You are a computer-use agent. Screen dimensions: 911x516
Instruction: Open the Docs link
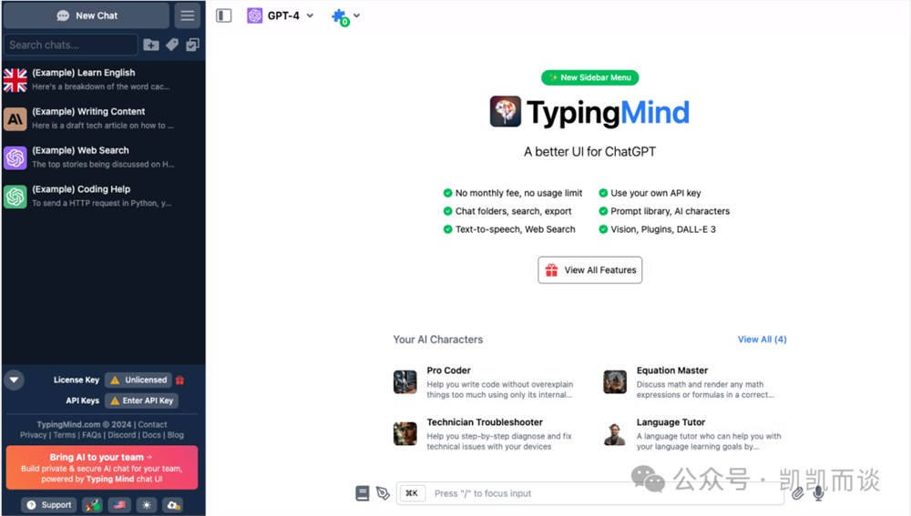click(x=151, y=435)
